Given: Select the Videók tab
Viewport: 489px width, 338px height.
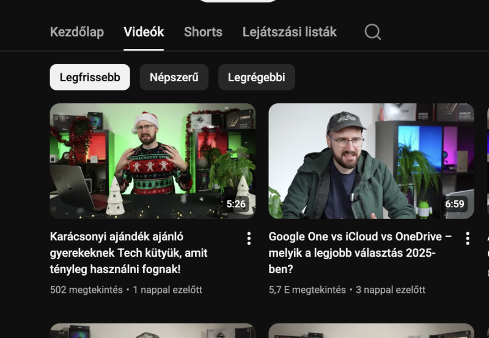Looking at the screenshot, I should [x=144, y=32].
